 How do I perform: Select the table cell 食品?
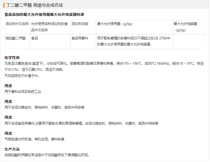(35, 38)
